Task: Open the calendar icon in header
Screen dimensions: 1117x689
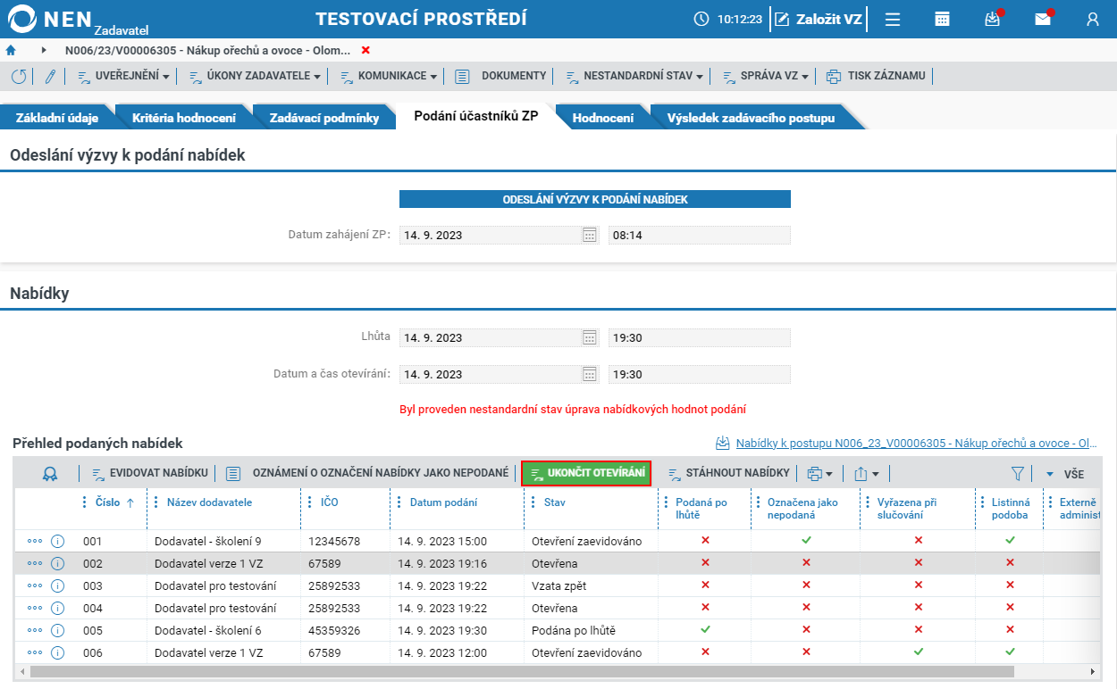Action: coord(942,19)
